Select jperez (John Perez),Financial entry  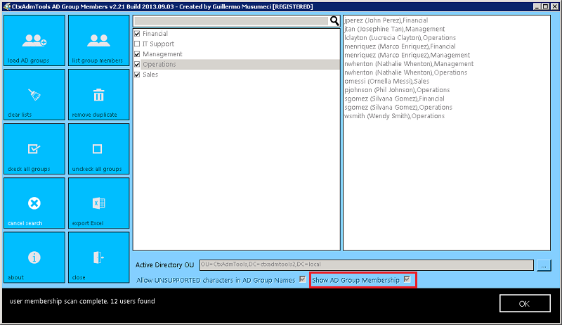tap(386, 20)
